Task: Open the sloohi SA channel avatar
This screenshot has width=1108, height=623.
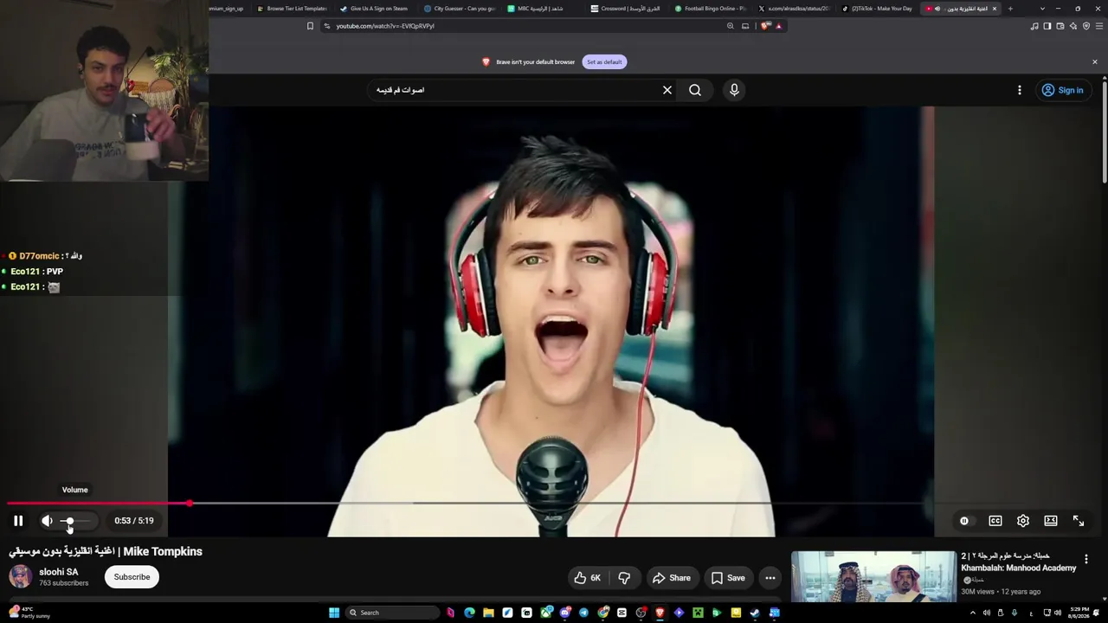Action: click(x=20, y=577)
